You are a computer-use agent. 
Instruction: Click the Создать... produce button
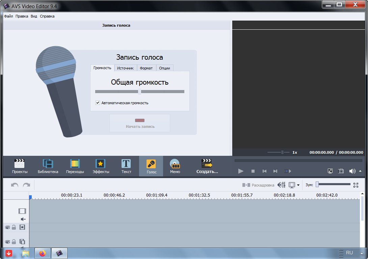click(207, 166)
